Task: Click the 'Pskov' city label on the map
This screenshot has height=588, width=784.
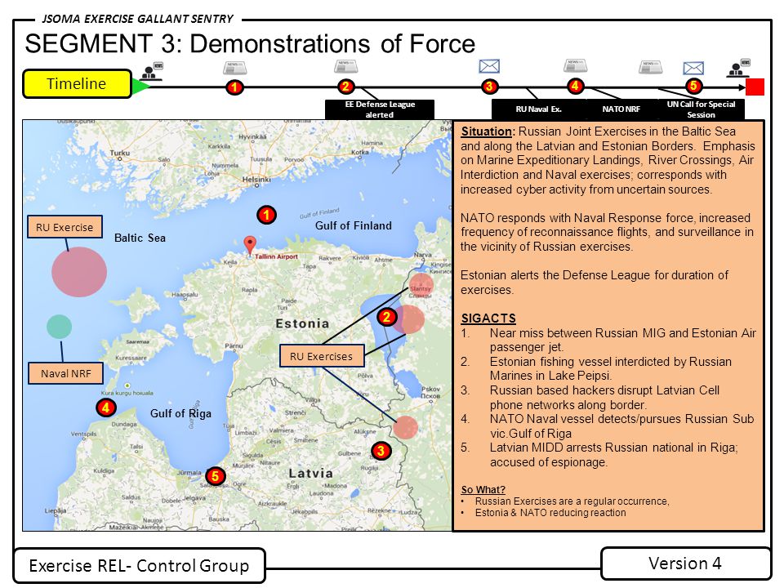Action: point(431,389)
